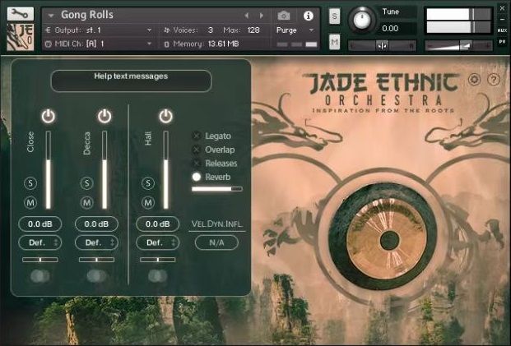Click the Close mic pan slider

(40, 260)
